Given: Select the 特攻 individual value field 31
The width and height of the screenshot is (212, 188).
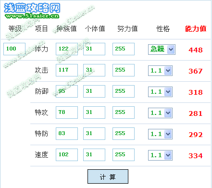Looking at the screenshot, I should (94, 113).
